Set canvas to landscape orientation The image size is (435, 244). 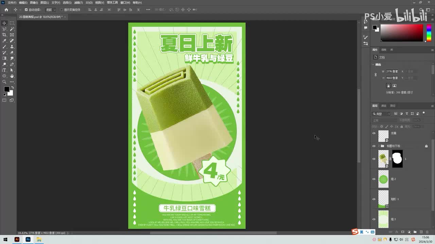click(394, 86)
